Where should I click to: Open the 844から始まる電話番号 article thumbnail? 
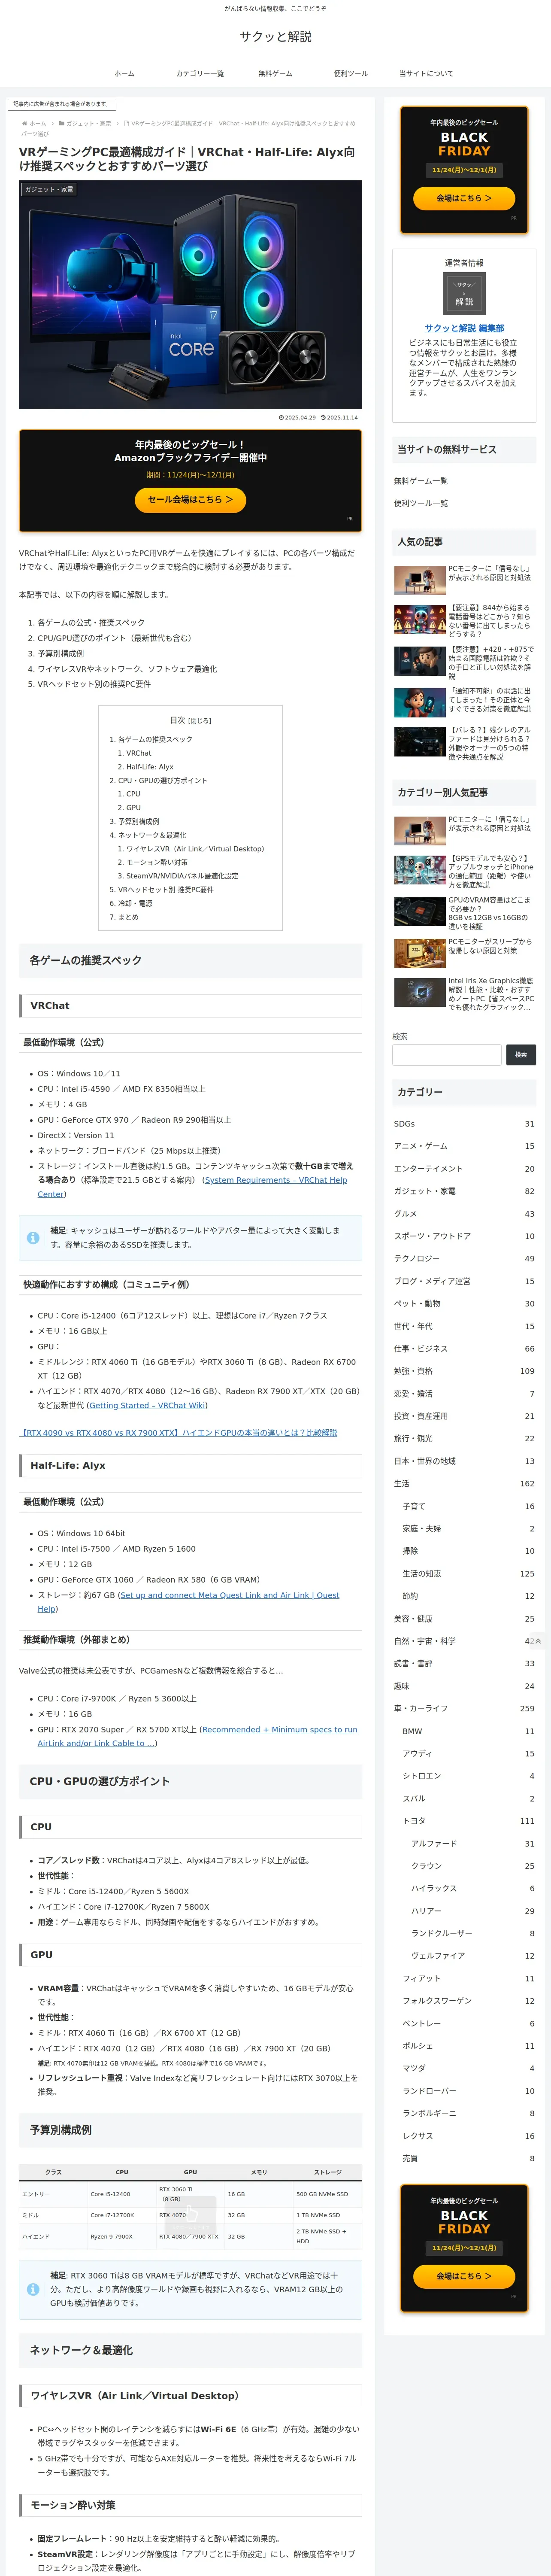pos(420,620)
